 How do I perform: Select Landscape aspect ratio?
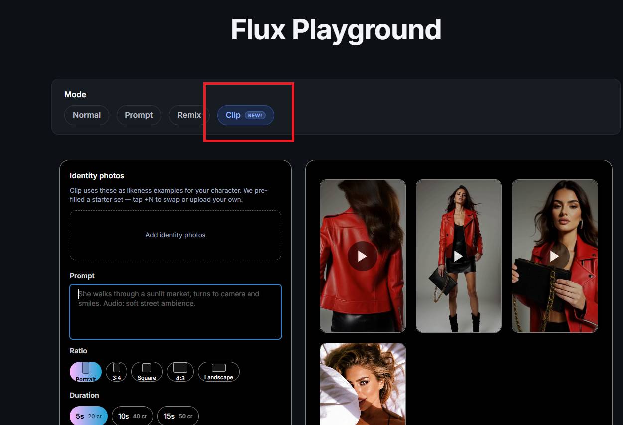(x=219, y=372)
